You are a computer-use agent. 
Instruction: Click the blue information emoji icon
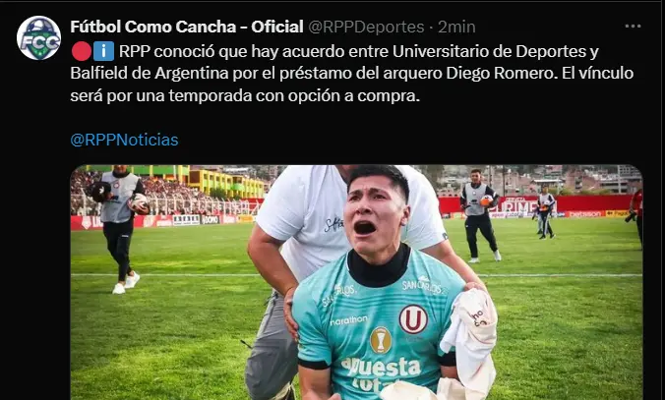pos(104,51)
